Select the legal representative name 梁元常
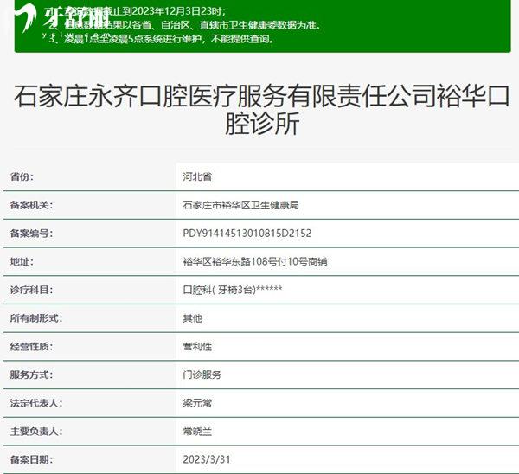Viewport: 519px width, 474px height. coord(197,403)
